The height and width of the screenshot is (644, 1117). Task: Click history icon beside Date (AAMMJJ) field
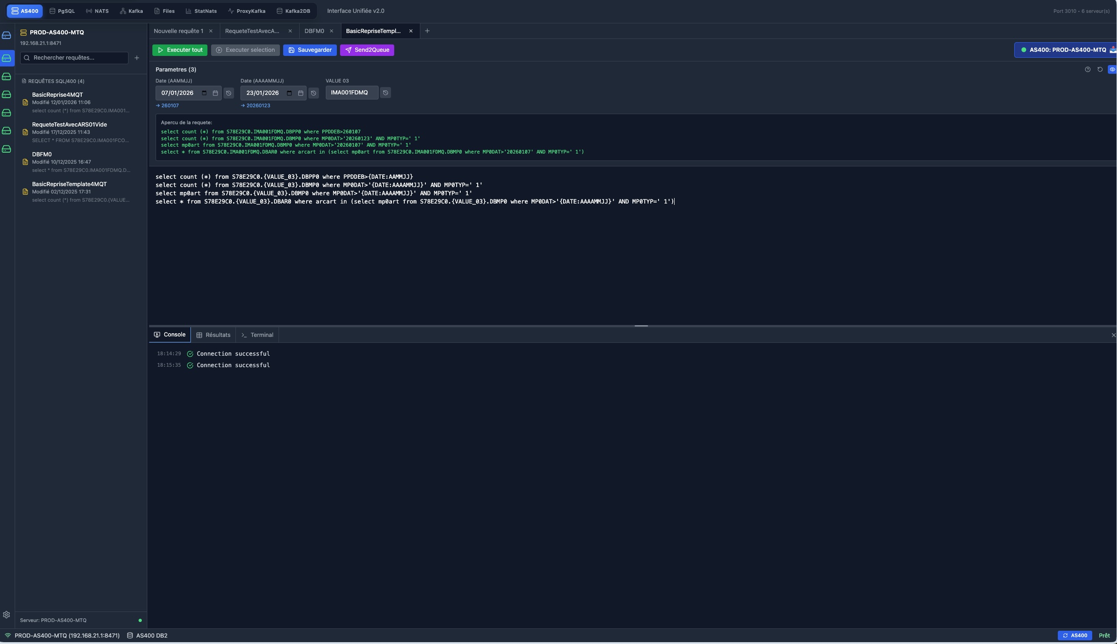(x=229, y=93)
